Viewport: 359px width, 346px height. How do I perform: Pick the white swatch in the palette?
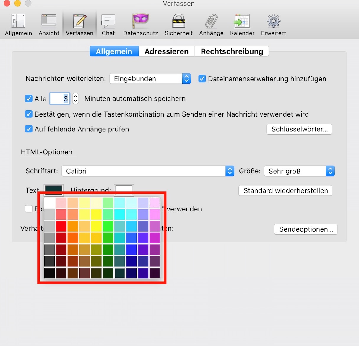click(49, 203)
